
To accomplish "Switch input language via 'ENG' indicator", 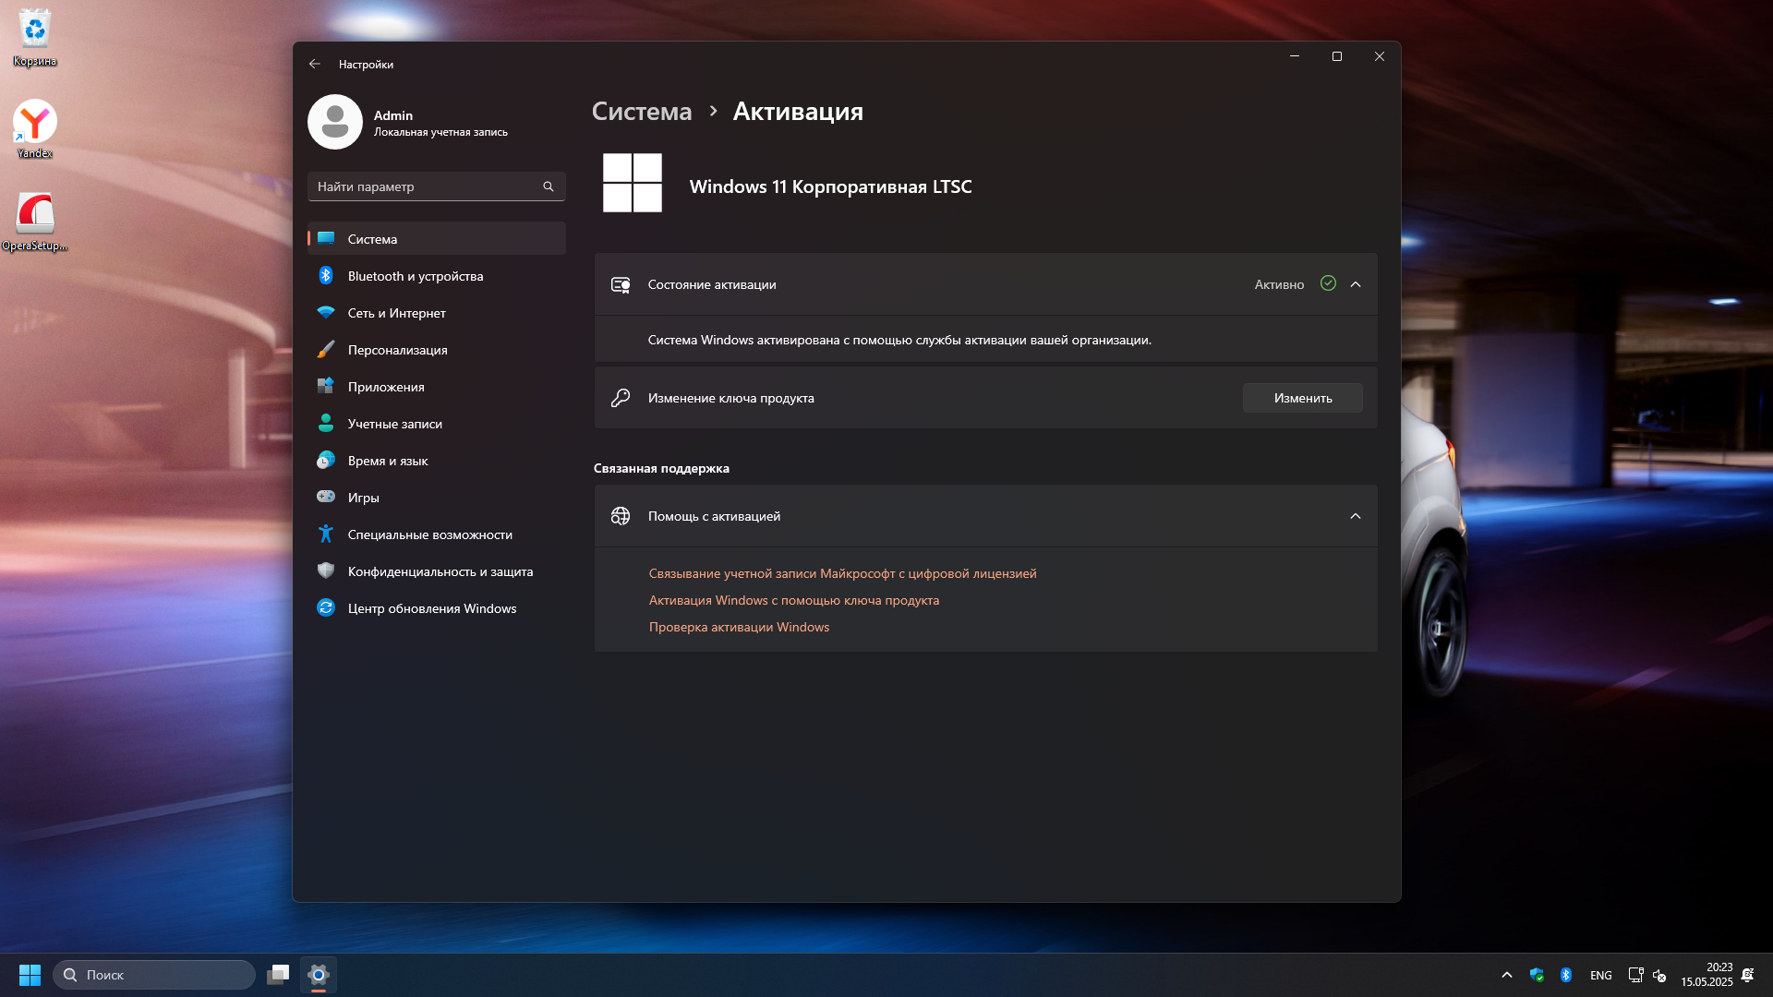I will click(x=1601, y=975).
